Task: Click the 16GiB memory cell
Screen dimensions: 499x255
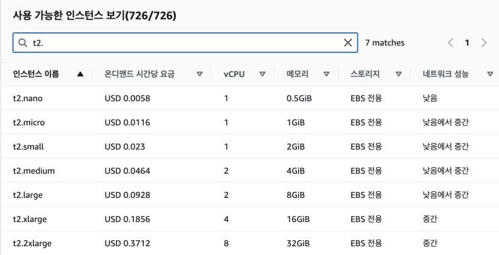Action: tap(298, 219)
